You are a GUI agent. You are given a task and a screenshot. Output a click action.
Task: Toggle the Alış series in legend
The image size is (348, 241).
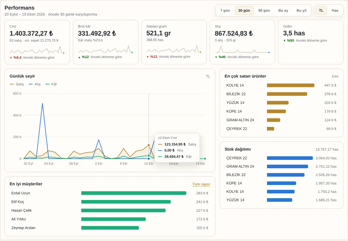pyautogui.click(x=34, y=84)
